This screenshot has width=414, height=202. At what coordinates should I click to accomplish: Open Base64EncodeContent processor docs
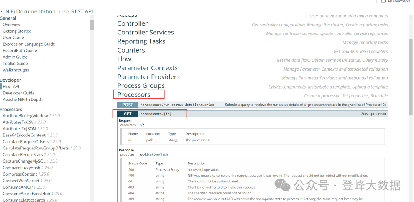tap(24, 135)
